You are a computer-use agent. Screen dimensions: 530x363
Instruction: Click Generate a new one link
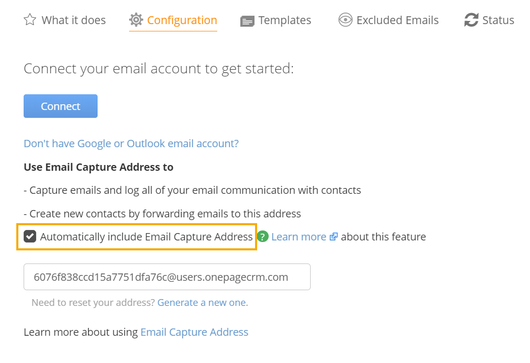click(x=202, y=303)
